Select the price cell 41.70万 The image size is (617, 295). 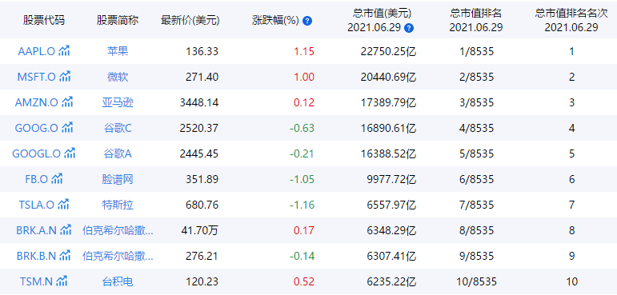pos(199,230)
